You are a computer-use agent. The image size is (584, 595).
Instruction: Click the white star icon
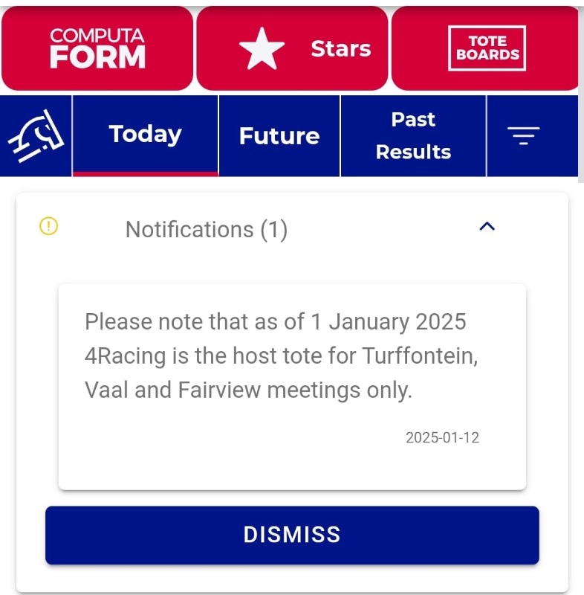(x=262, y=49)
